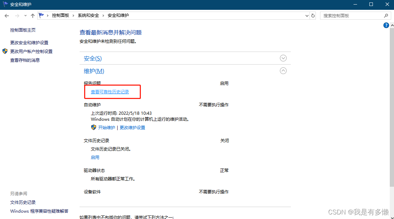This screenshot has width=394, height=219.
Task: Minimize the 安全和维护 window
Action: 355,5
